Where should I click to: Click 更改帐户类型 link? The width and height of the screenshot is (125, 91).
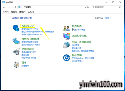coord(80,30)
